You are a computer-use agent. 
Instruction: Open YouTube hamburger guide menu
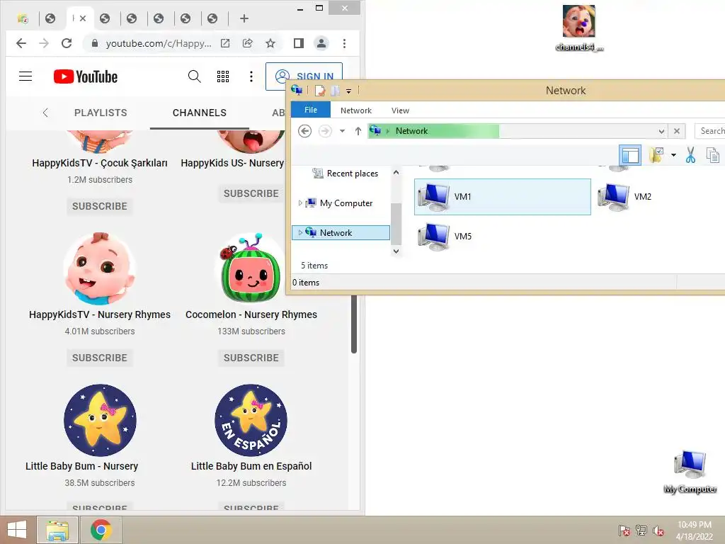(25, 76)
